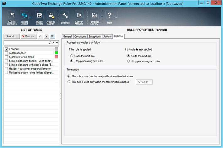Select the Autoresponder rule name
This screenshot has height=148, width=223.
[x=17, y=53]
